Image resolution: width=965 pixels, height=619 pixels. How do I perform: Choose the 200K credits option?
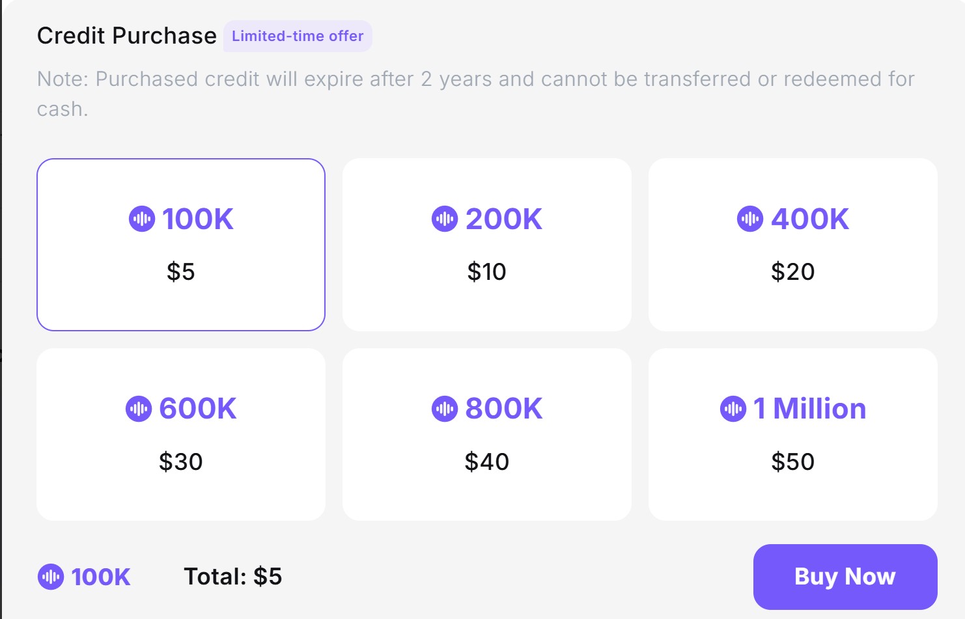click(x=487, y=245)
